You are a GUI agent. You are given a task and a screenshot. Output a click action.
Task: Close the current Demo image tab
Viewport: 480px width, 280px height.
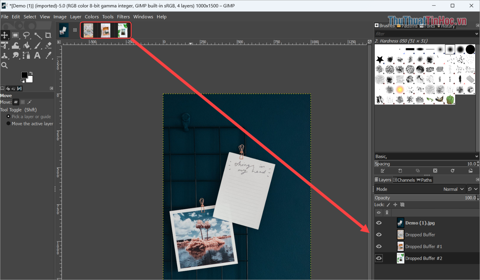click(75, 30)
